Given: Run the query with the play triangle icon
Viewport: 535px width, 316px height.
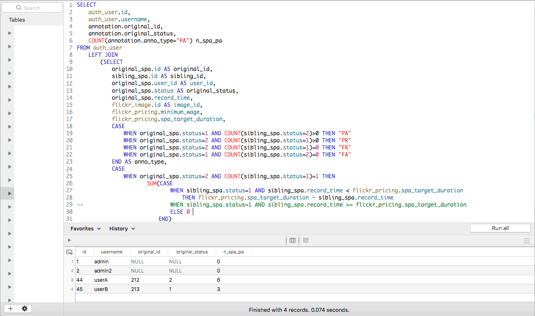Looking at the screenshot, I should [69, 240].
